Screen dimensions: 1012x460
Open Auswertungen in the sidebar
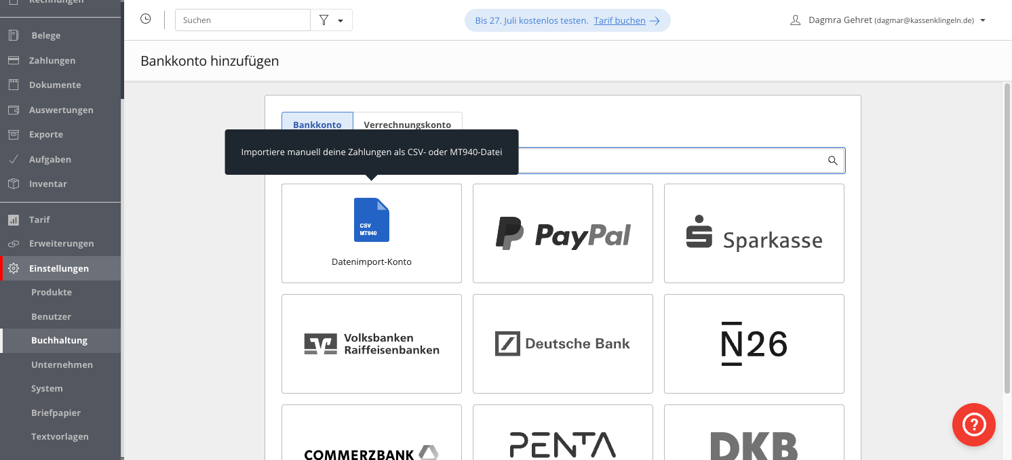60,110
